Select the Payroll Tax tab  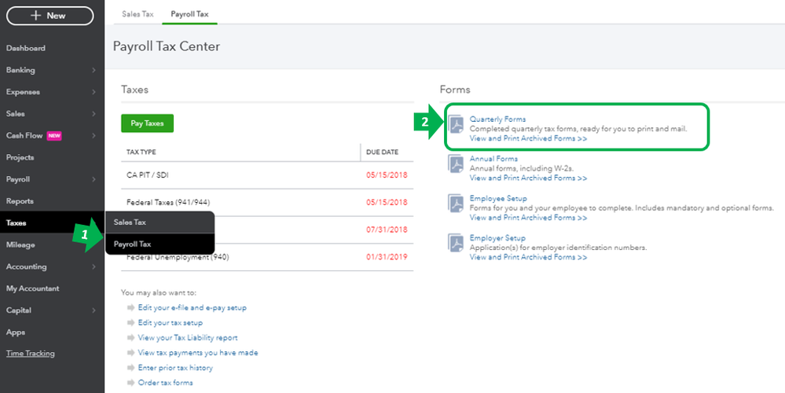pyautogui.click(x=189, y=14)
